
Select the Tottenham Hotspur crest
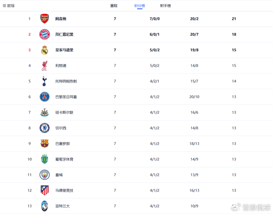click(x=44, y=81)
